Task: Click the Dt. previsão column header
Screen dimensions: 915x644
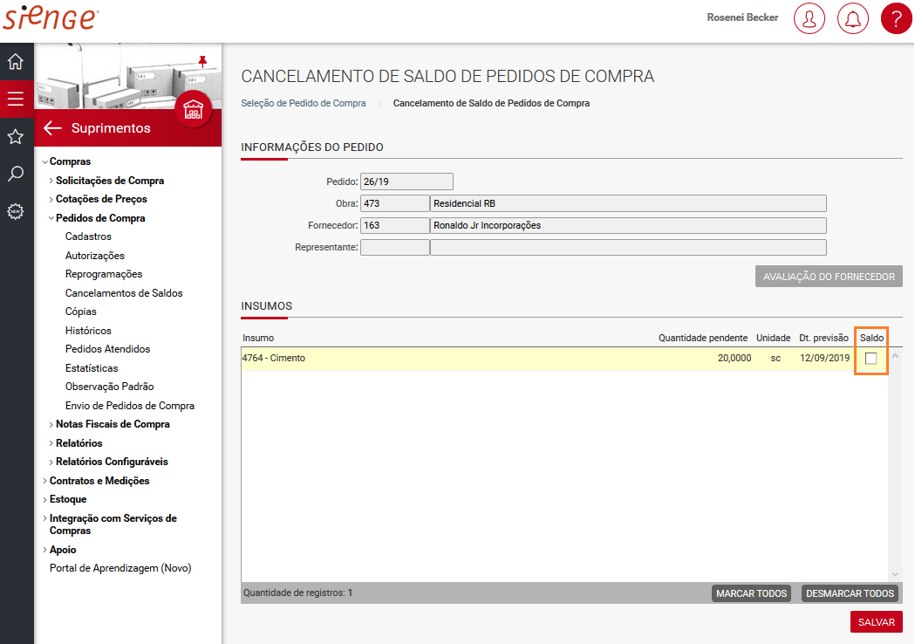Action: coord(823,338)
